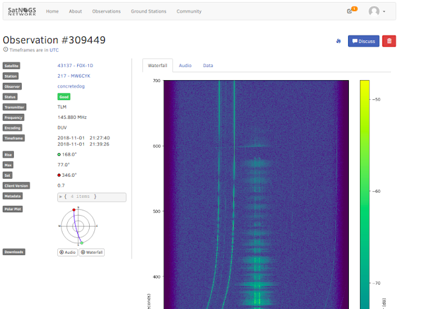Click the Client Version label badge

pos(16,185)
